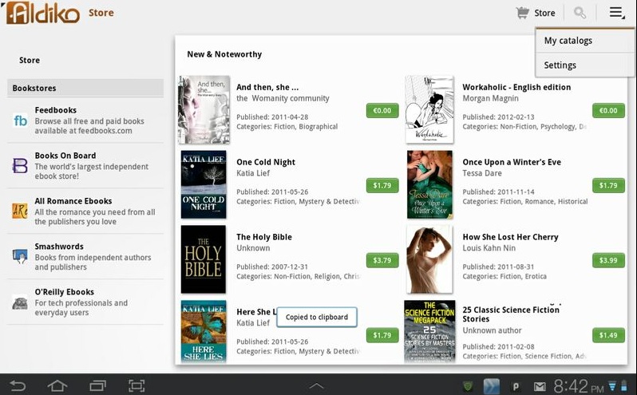Open 'Once Upon a Winter's Eve' title
Screen dimensions: 637x395
512,162
